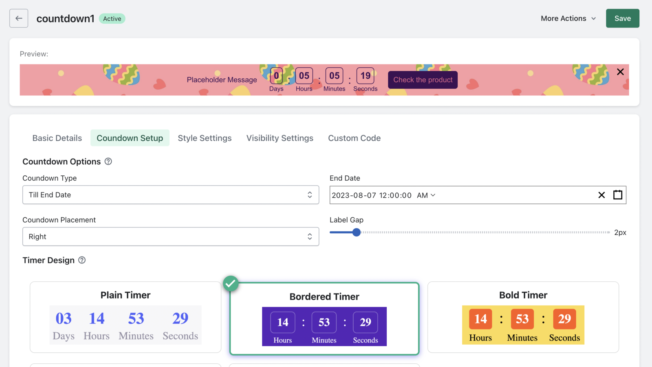Close the preview banner with the X
The image size is (652, 367).
(620, 72)
